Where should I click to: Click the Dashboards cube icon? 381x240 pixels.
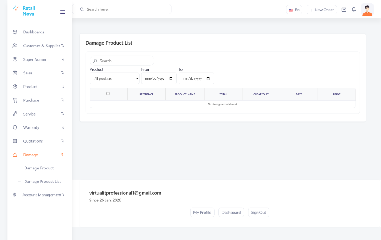[15, 32]
